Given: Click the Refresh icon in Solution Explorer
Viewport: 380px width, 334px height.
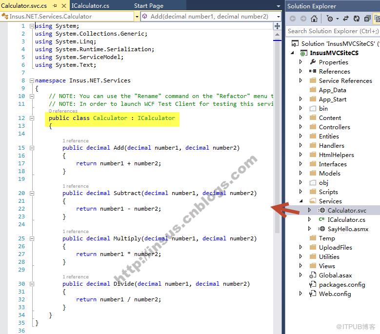Looking at the screenshot, I should click(357, 19).
